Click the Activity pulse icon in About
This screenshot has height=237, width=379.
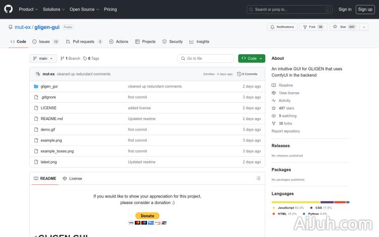[x=274, y=101]
